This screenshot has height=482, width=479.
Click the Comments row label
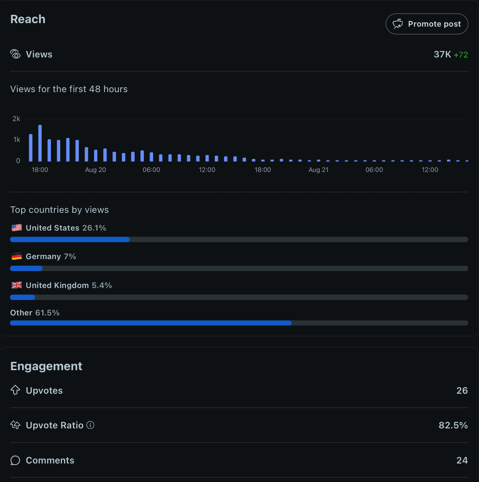pyautogui.click(x=50, y=460)
